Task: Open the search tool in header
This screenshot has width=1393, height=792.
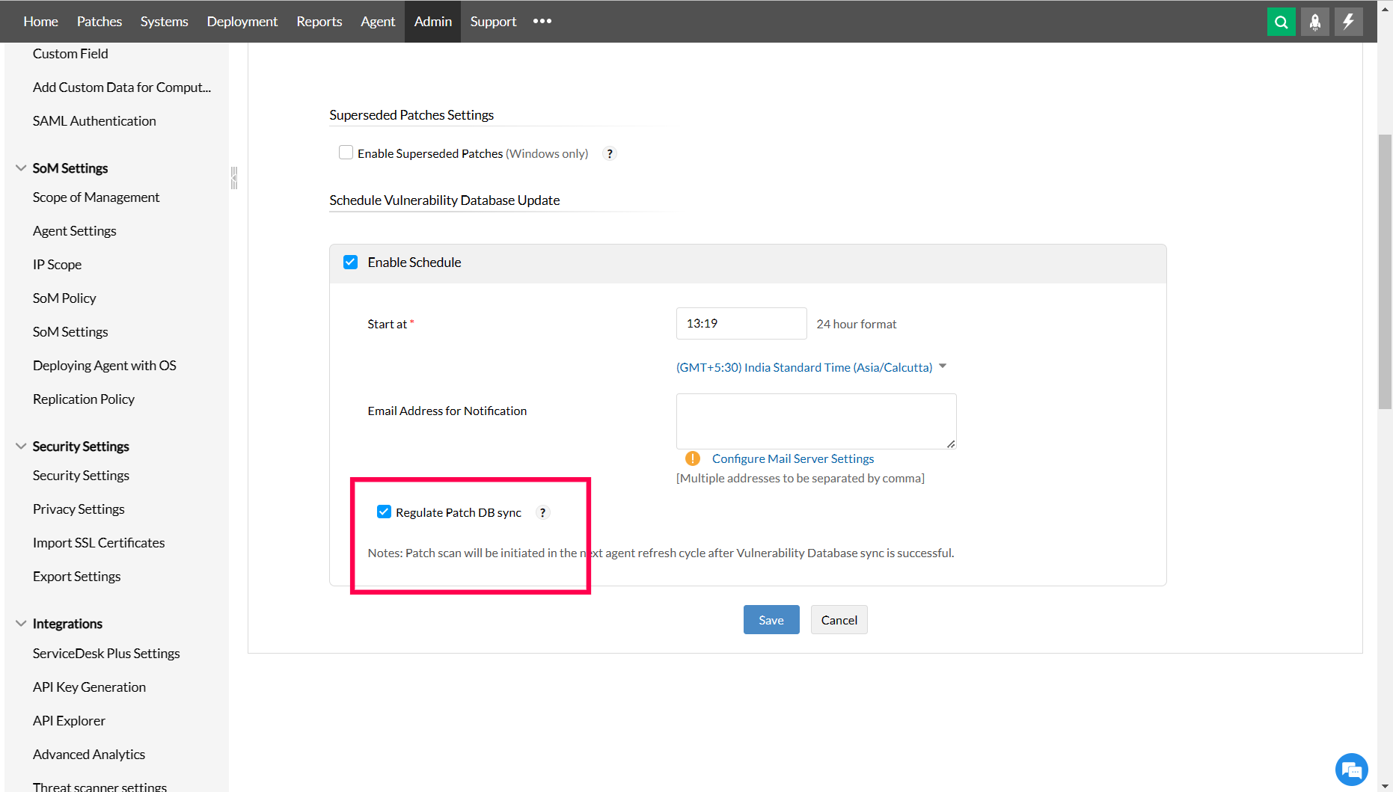Action: coord(1281,22)
